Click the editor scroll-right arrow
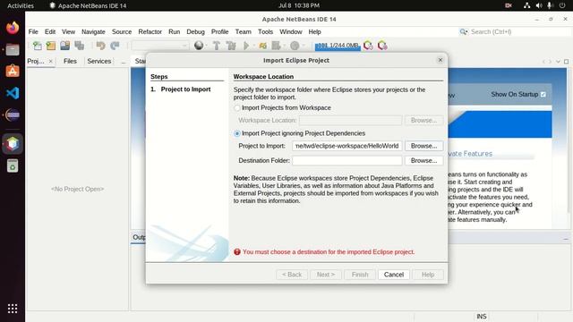The width and height of the screenshot is (573, 322). coord(550,62)
